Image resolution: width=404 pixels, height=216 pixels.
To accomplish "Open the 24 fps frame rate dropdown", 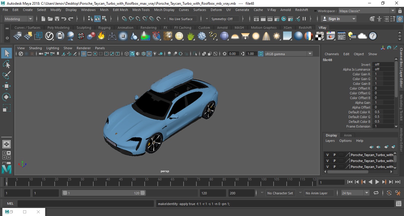I will pyautogui.click(x=355, y=193).
